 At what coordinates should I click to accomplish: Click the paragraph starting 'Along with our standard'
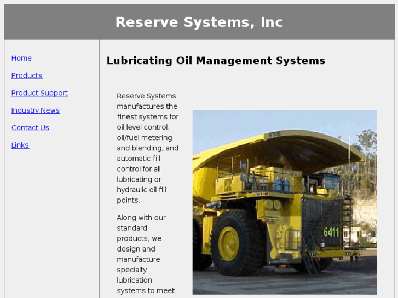click(146, 256)
